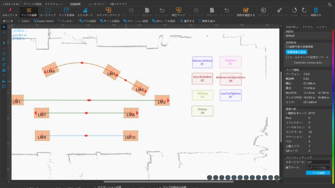Select the location pin tool in left sidebar

pos(4,43)
